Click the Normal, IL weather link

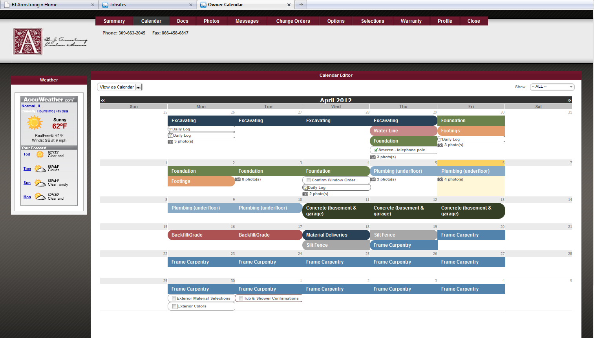pyautogui.click(x=31, y=106)
